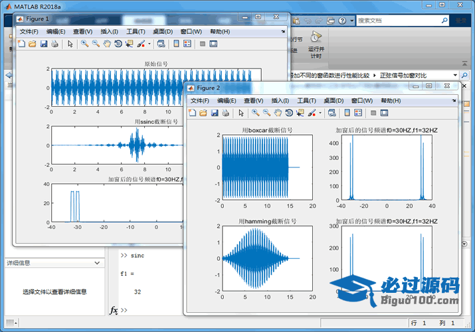Image resolution: width=475 pixels, height=332 pixels.
Task: Select the Pan hand tool in Figure 2
Action: coord(278,113)
